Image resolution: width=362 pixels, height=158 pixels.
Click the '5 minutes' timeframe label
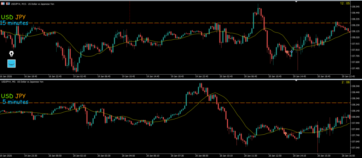(x=15, y=102)
